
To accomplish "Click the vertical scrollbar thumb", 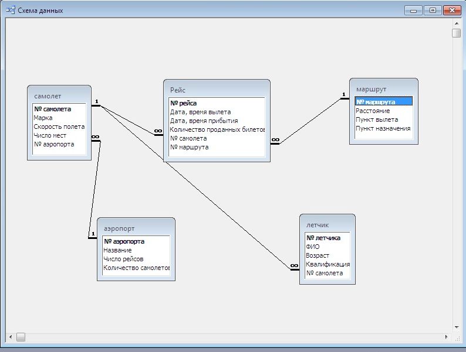I will tap(456, 33).
